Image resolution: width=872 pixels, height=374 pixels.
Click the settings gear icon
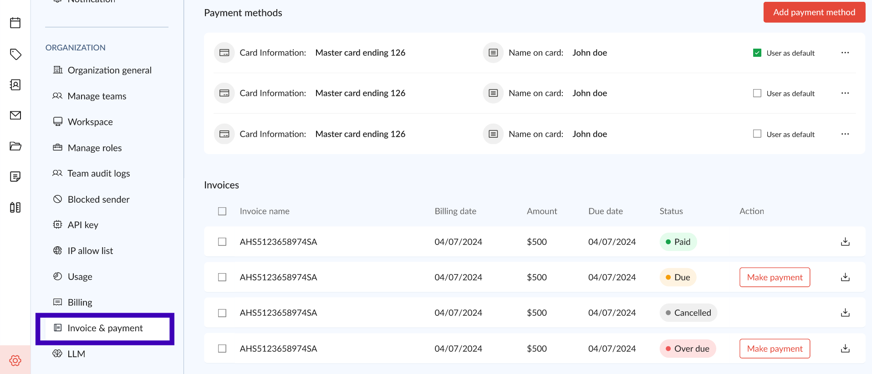[15, 360]
